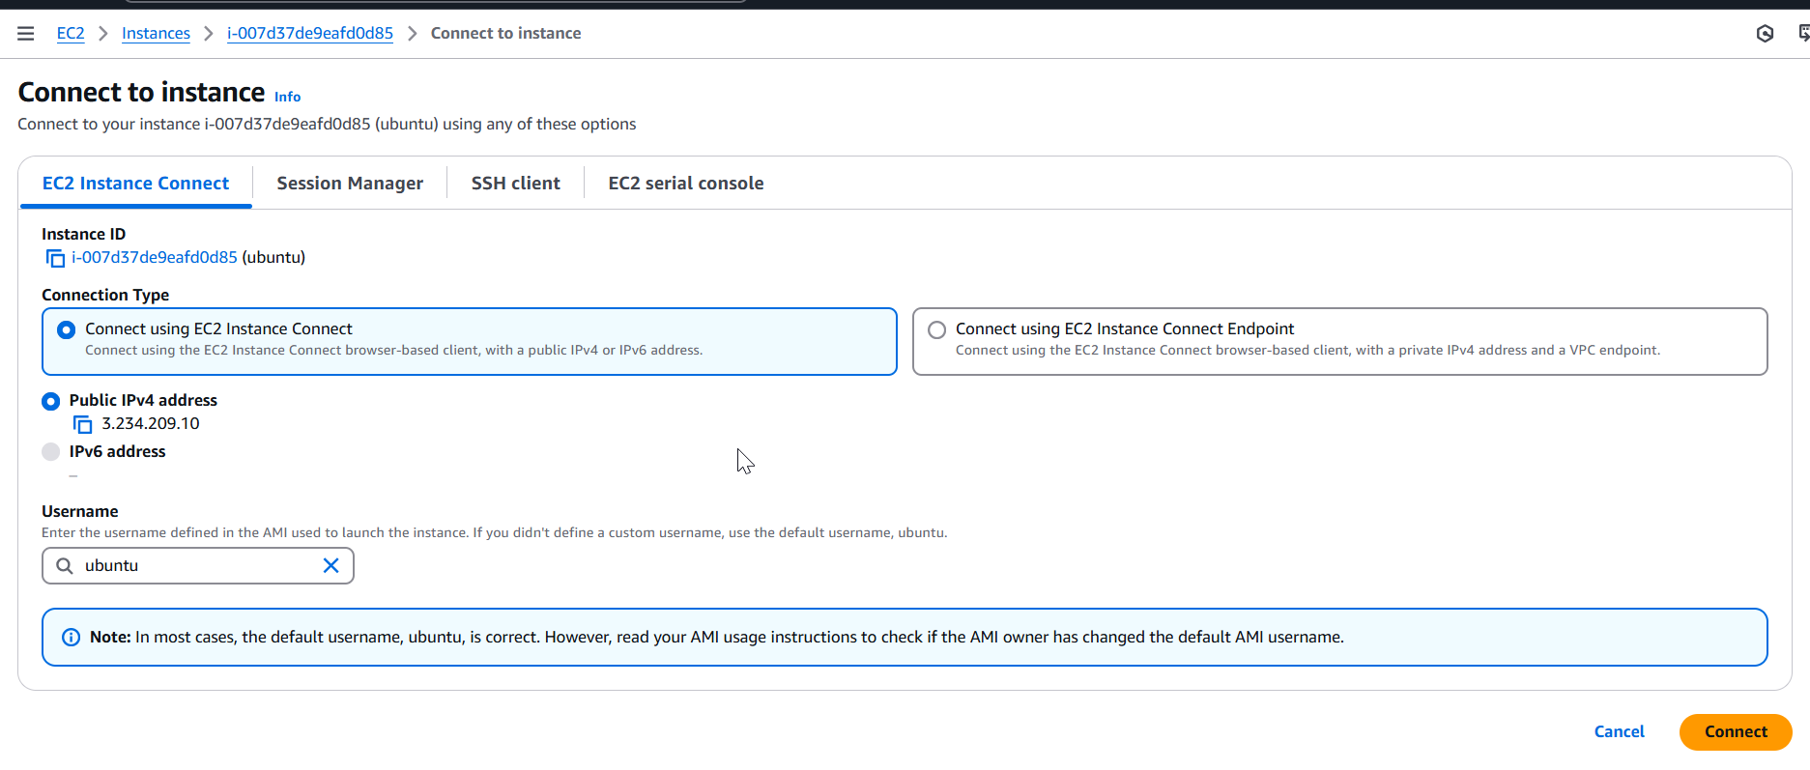This screenshot has width=1810, height=770.
Task: Click the window-arrow icon at top-right edge
Action: tap(1802, 34)
